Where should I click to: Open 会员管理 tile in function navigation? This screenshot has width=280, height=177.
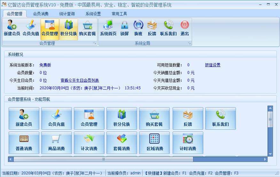click(89, 118)
